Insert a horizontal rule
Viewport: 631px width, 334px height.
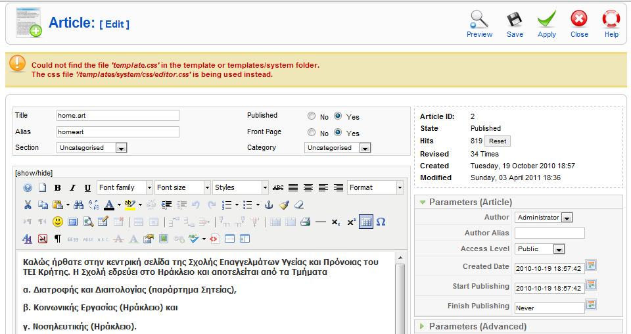[321, 222]
